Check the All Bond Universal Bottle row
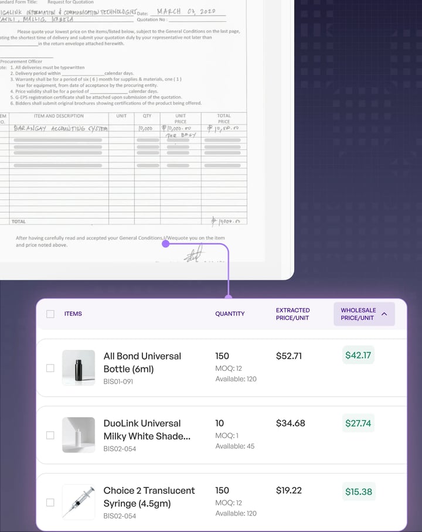The width and height of the screenshot is (422, 532). [50, 368]
